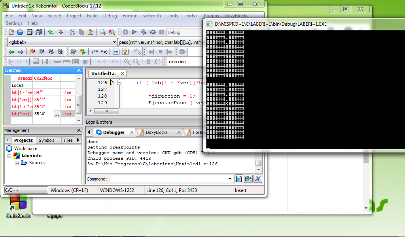The width and height of the screenshot is (405, 237).
Task: Toggle the S source view icon
Action: tap(148, 62)
